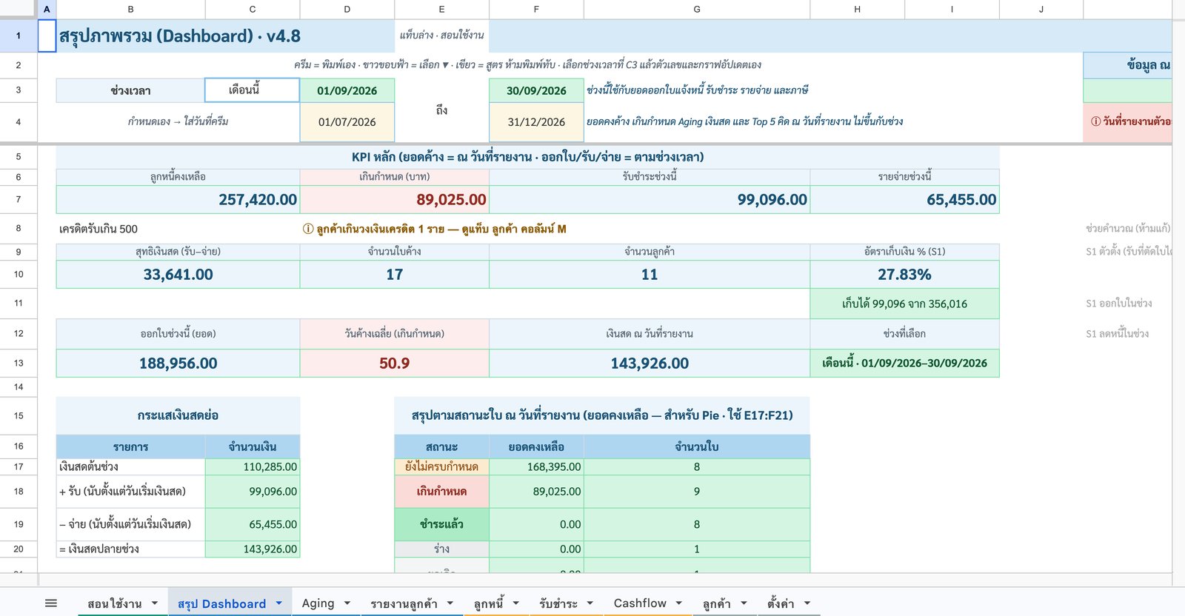Screen dimensions: 1185x616
Task: Select column B header
Action: 131,9
